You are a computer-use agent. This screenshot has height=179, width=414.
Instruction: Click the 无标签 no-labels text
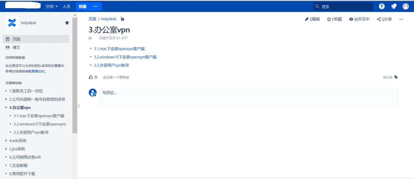(x=388, y=77)
